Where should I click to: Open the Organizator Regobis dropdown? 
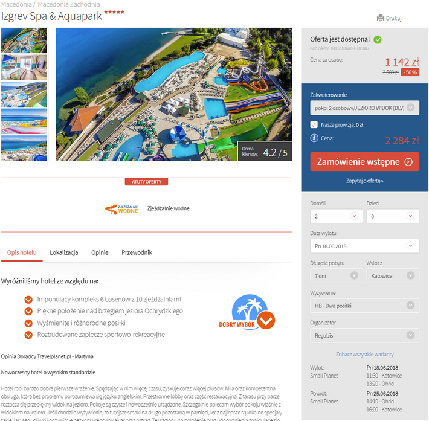pyautogui.click(x=364, y=335)
